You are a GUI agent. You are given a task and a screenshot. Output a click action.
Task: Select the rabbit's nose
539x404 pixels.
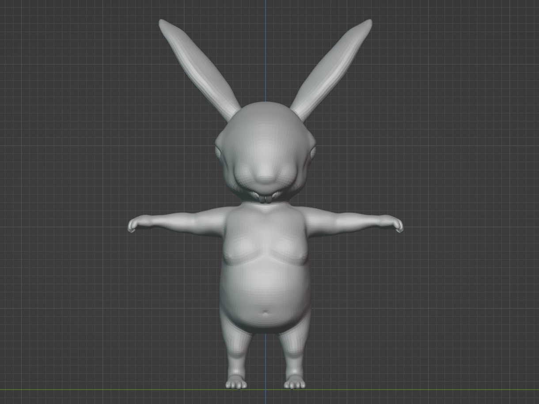click(266, 180)
